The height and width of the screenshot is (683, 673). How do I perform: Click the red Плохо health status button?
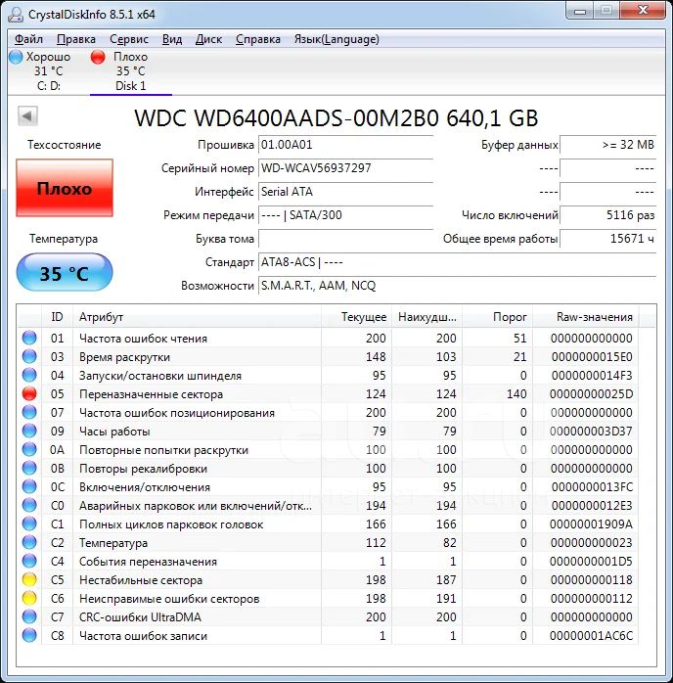point(65,188)
